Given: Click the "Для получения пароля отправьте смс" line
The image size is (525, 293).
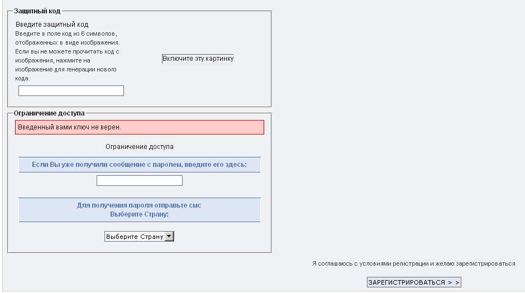Looking at the screenshot, I should point(139,205).
